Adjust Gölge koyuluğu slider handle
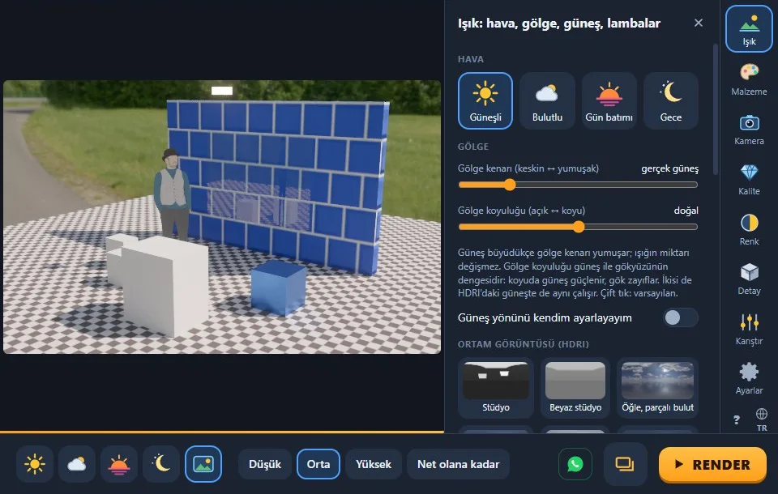Screen dimensions: 778x494 pyautogui.click(x=579, y=228)
